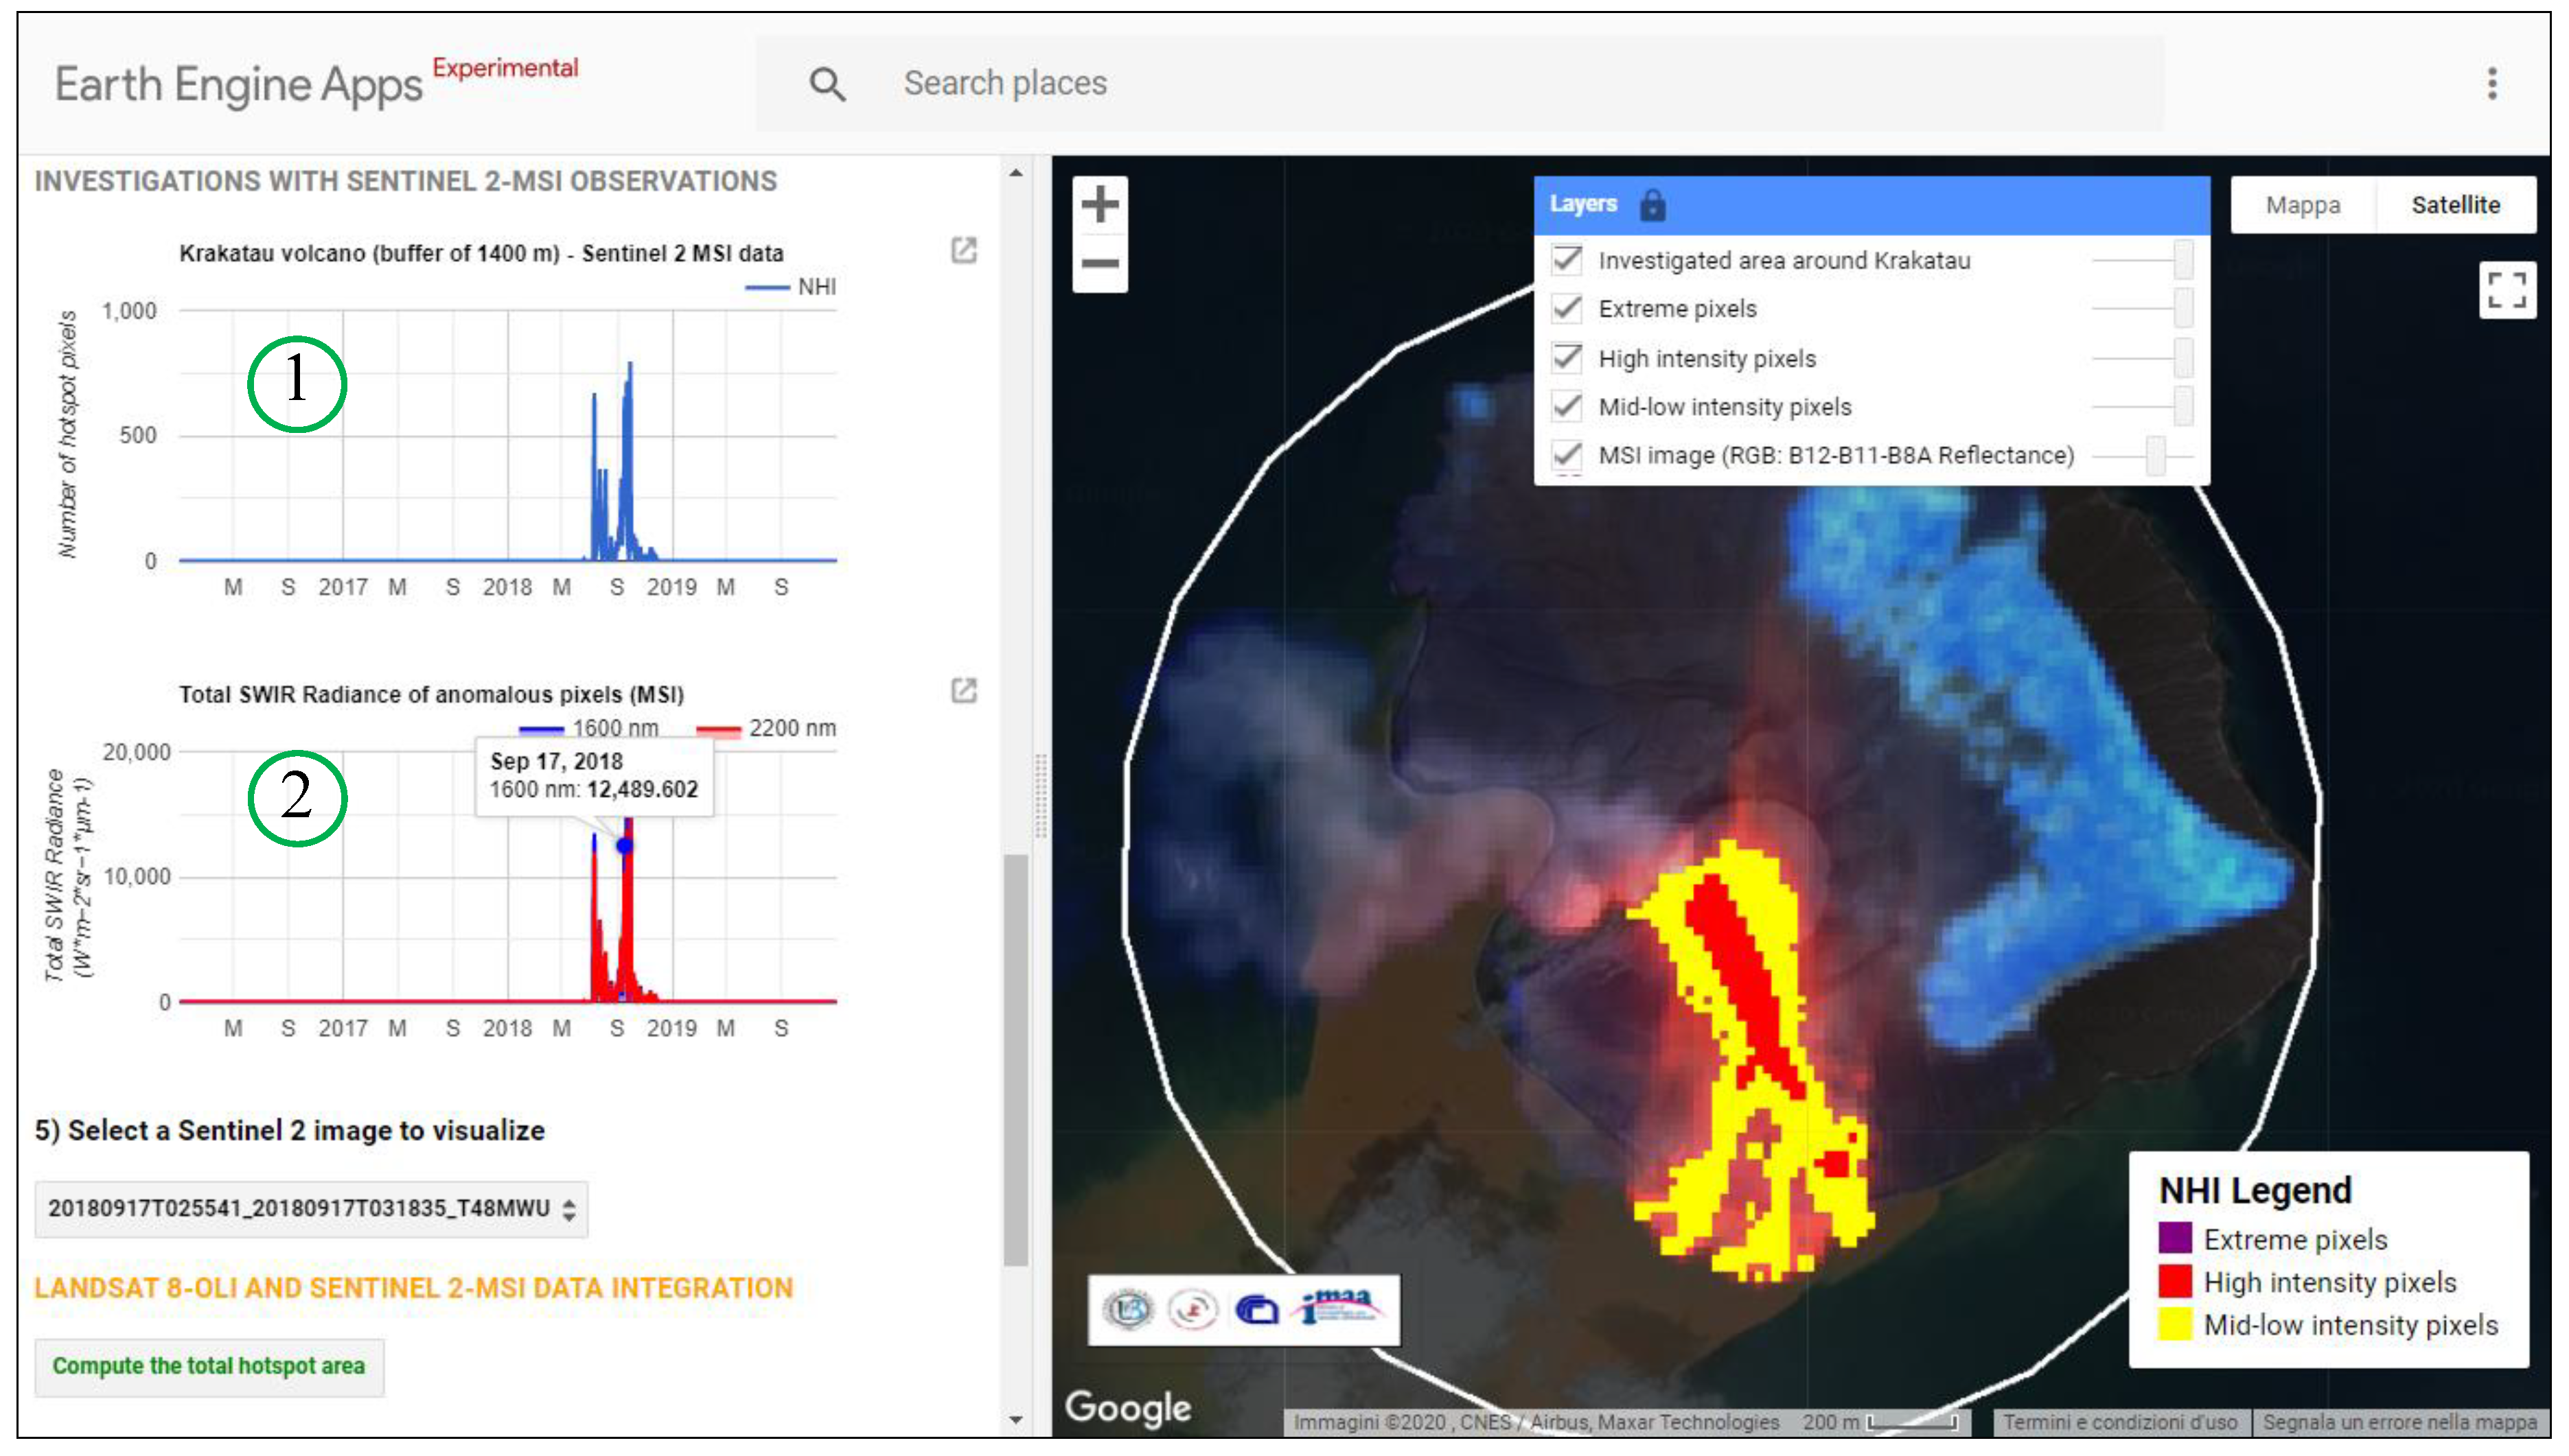Zoom out of the map
This screenshot has width=2569, height=1456.
pos(1099,264)
